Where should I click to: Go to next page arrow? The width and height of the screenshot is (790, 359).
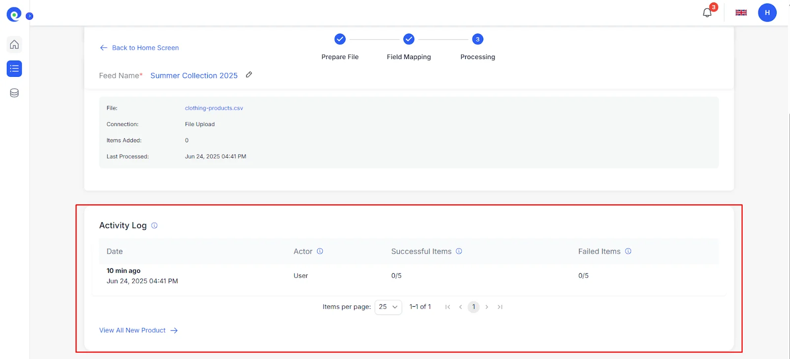[x=487, y=307]
